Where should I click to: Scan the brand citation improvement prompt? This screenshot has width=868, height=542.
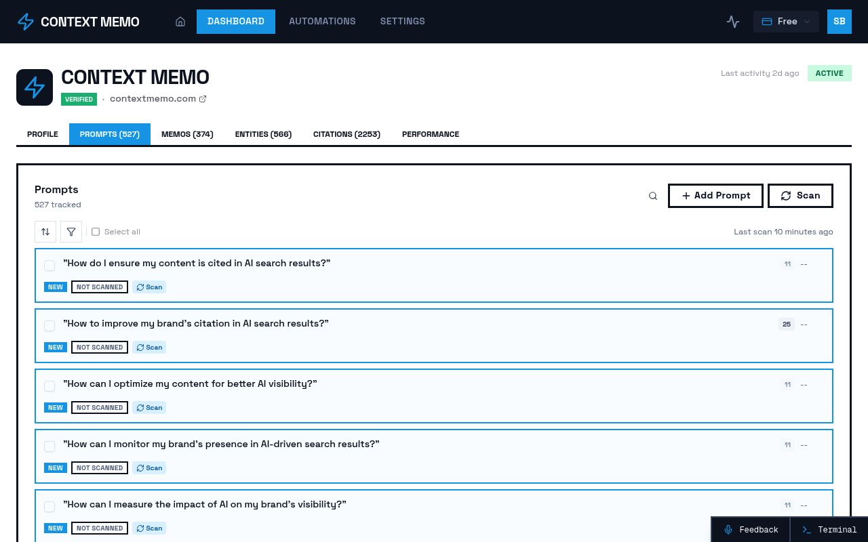149,347
